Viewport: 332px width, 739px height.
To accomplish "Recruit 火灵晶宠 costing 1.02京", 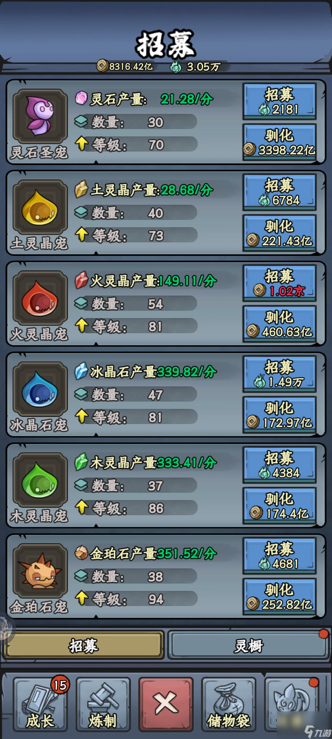I will [279, 283].
